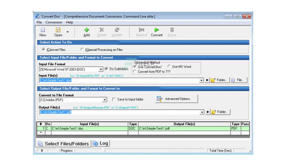Toggle the Do Subfolders checkbox

tap(106, 69)
